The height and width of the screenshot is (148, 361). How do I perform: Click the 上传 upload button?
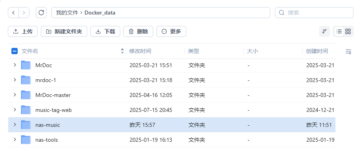[23, 31]
